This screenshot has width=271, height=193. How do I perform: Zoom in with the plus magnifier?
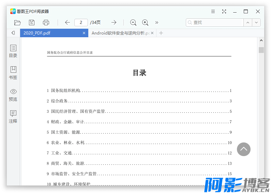tap(145, 23)
